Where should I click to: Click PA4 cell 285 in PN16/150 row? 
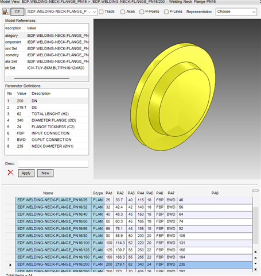click(x=141, y=257)
